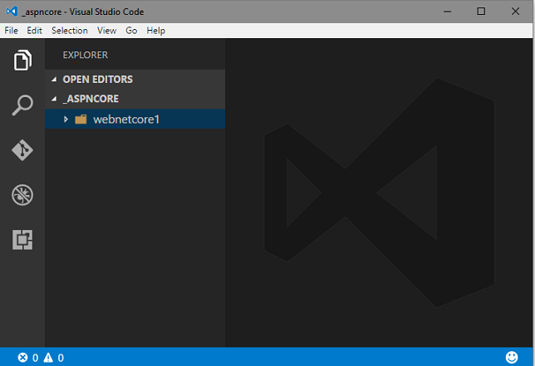Open the Go menu
The image size is (535, 366).
[x=131, y=31]
